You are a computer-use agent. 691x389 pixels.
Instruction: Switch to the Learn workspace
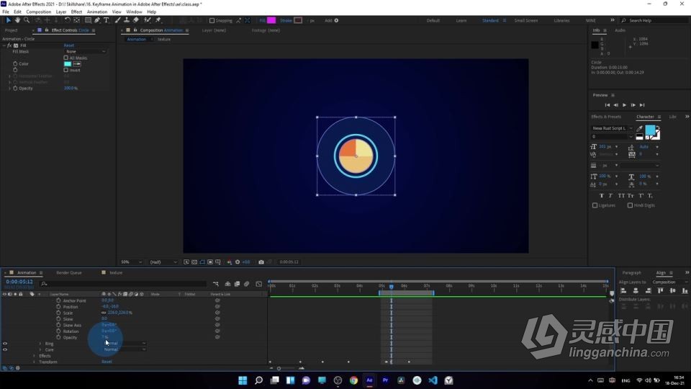(461, 21)
